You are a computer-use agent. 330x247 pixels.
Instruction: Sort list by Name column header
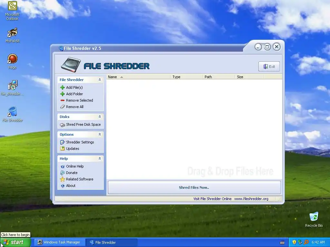pyautogui.click(x=139, y=77)
